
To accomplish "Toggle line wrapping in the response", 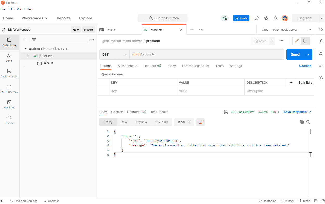I will [200, 122].
